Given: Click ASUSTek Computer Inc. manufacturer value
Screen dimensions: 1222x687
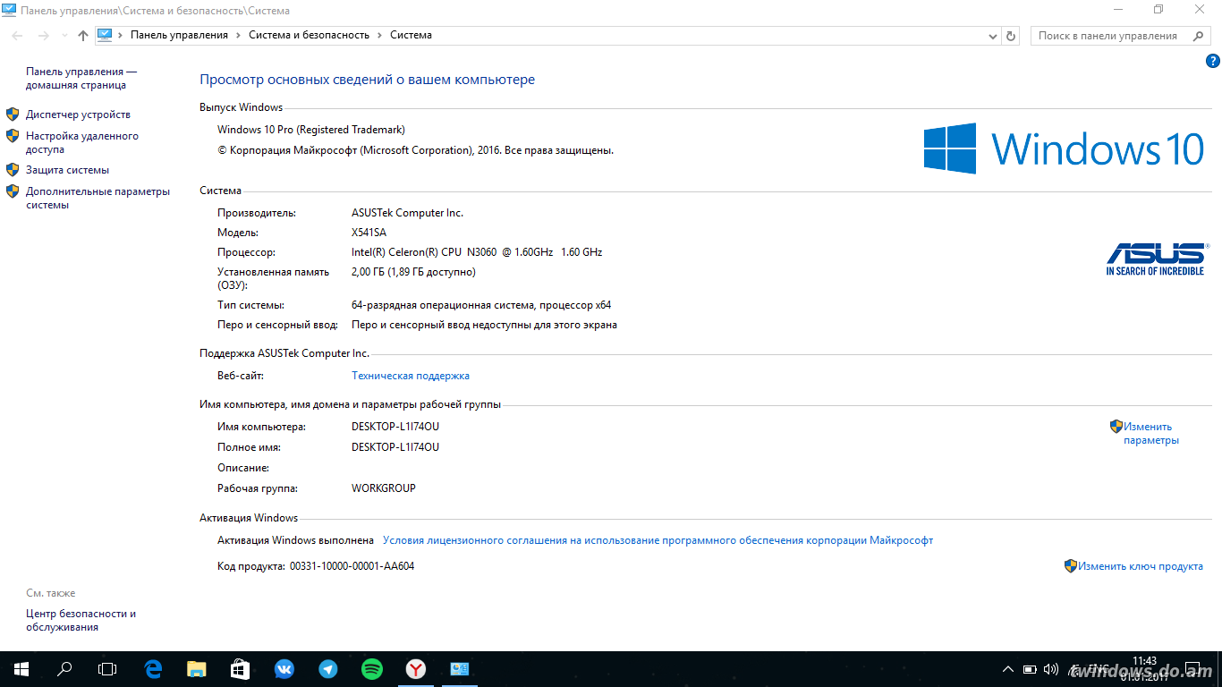Looking at the screenshot, I should [407, 213].
